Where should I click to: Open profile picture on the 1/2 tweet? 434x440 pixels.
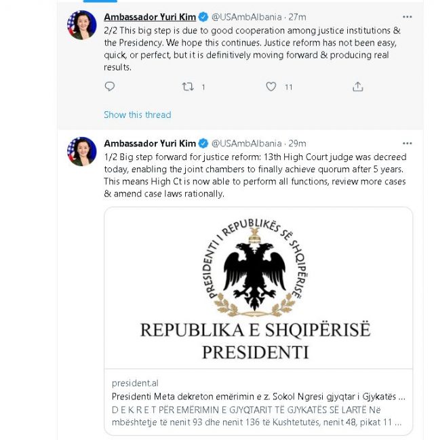(x=81, y=151)
